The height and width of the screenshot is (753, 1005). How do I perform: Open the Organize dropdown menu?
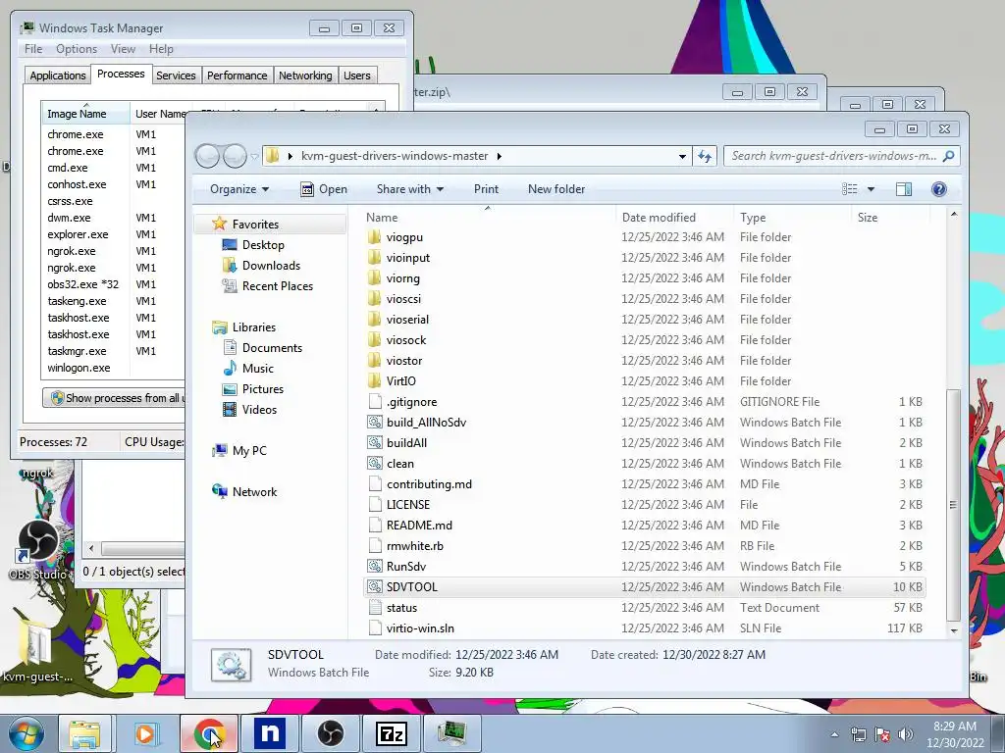click(x=239, y=189)
